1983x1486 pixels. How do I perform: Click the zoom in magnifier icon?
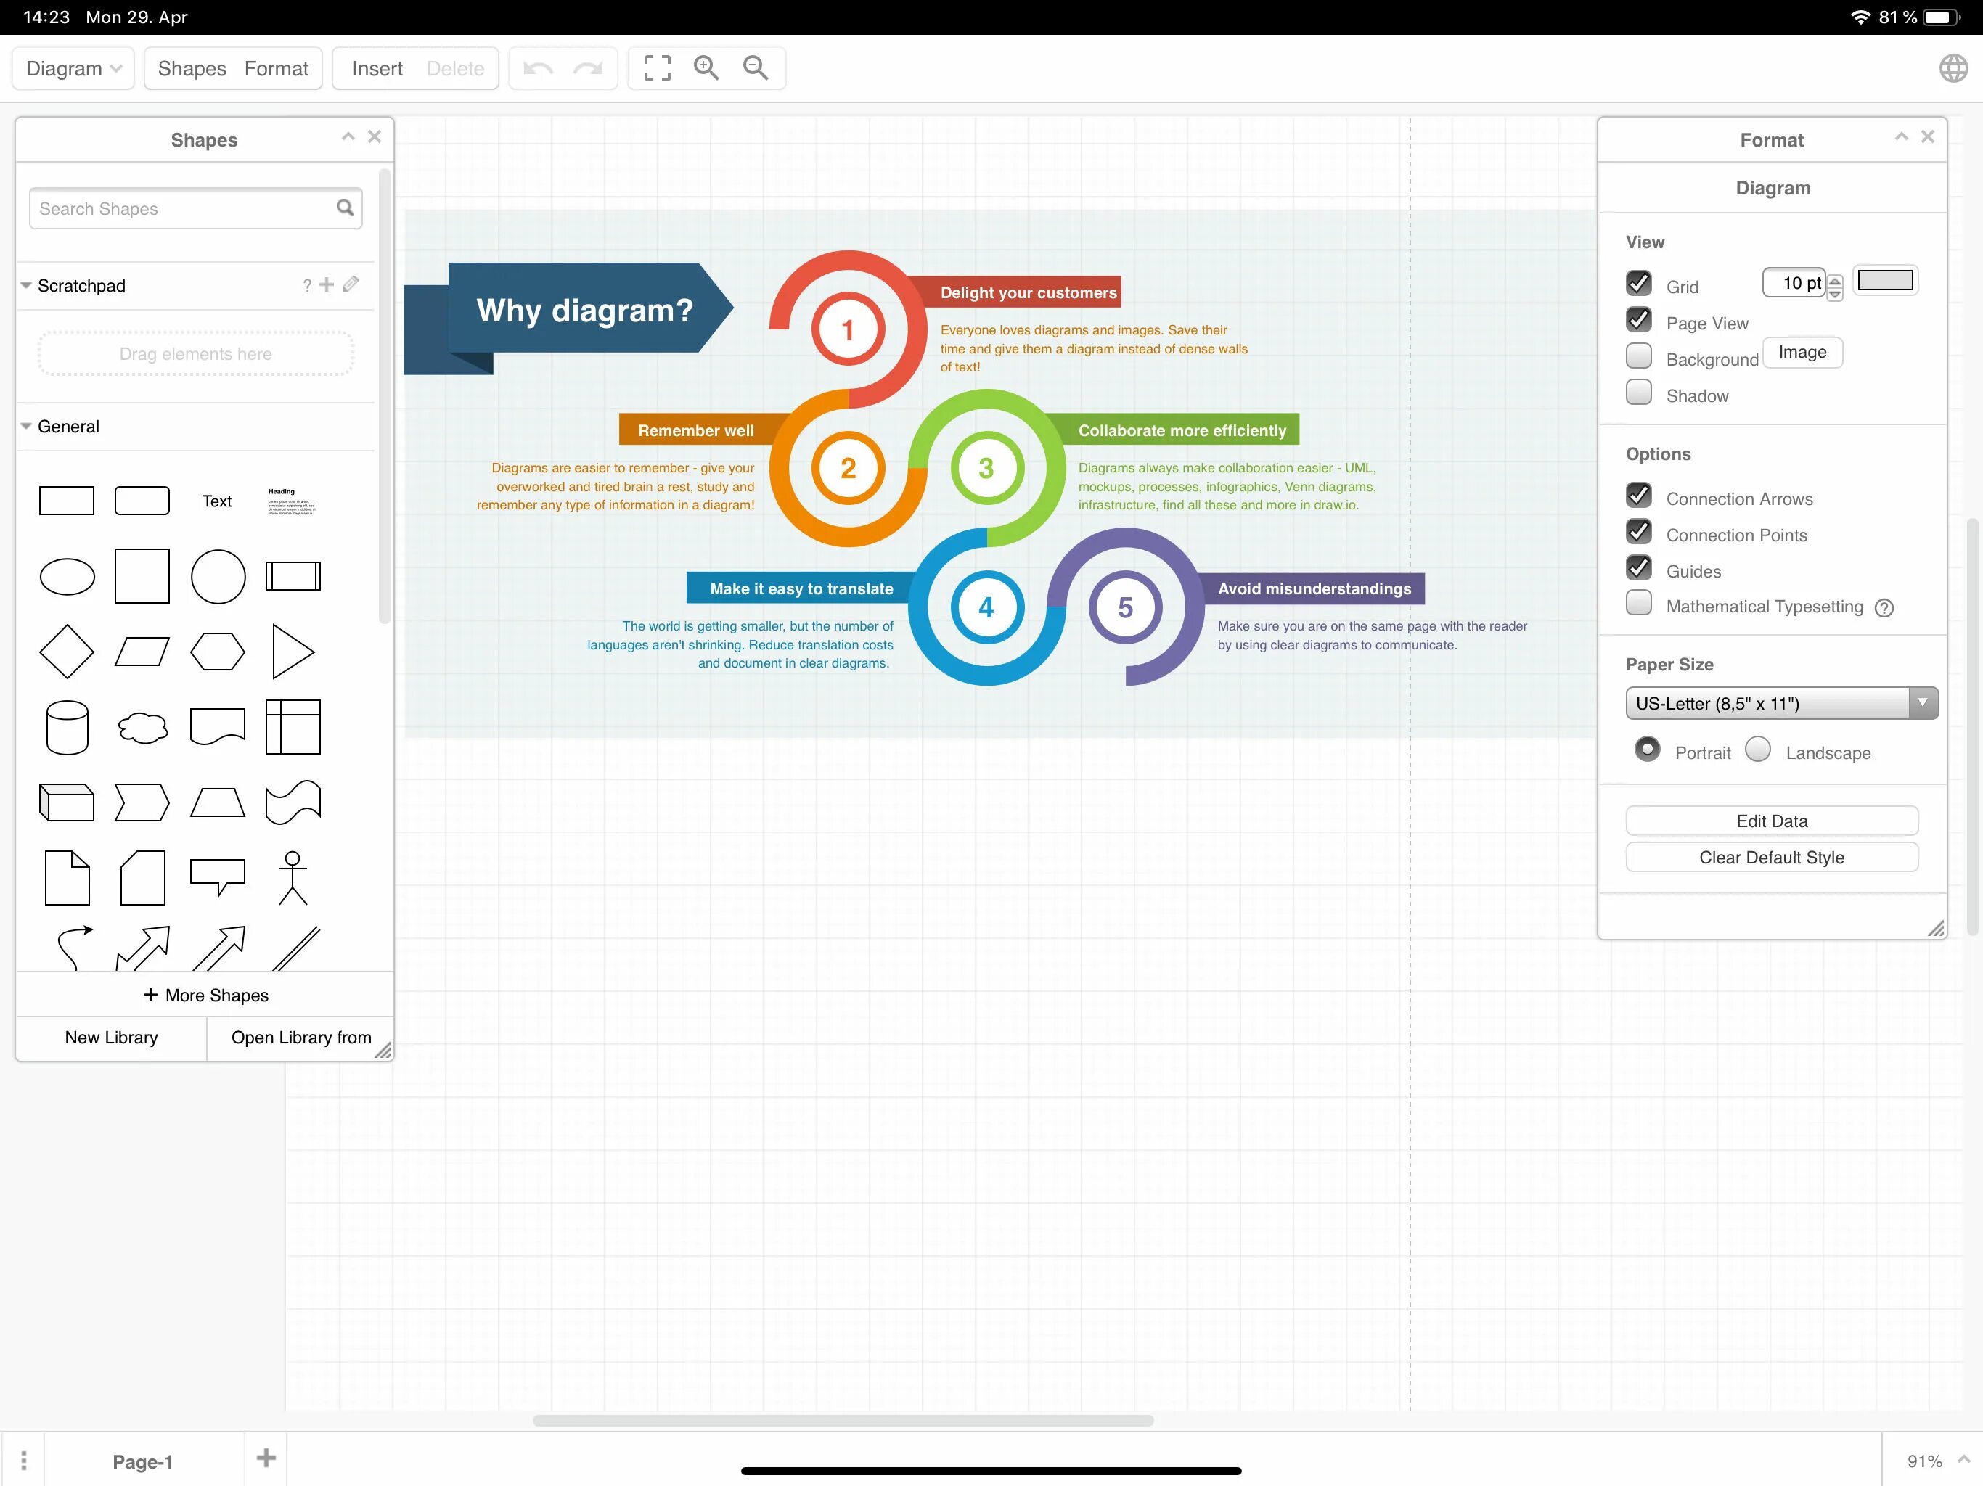(x=706, y=68)
